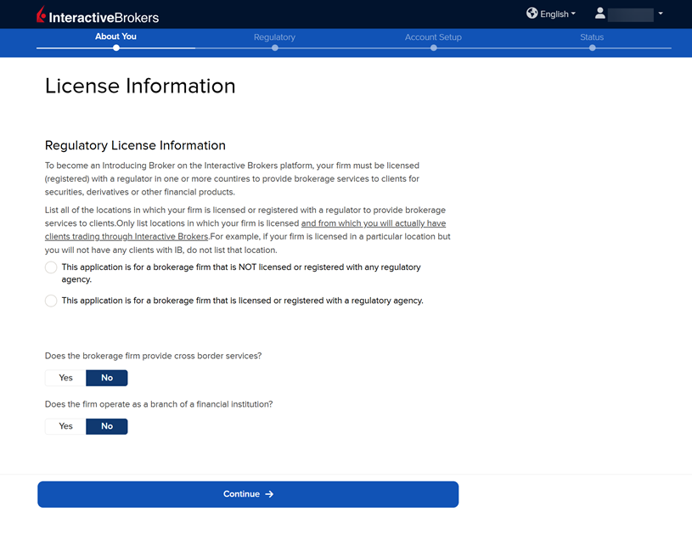Select the licensed or registered firm option
This screenshot has height=540, width=692.
(x=51, y=301)
